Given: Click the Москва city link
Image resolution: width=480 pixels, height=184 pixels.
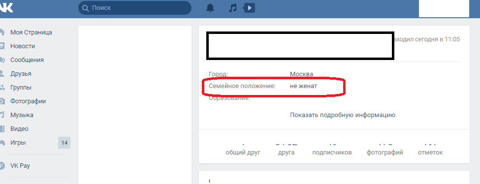Looking at the screenshot, I should [301, 74].
